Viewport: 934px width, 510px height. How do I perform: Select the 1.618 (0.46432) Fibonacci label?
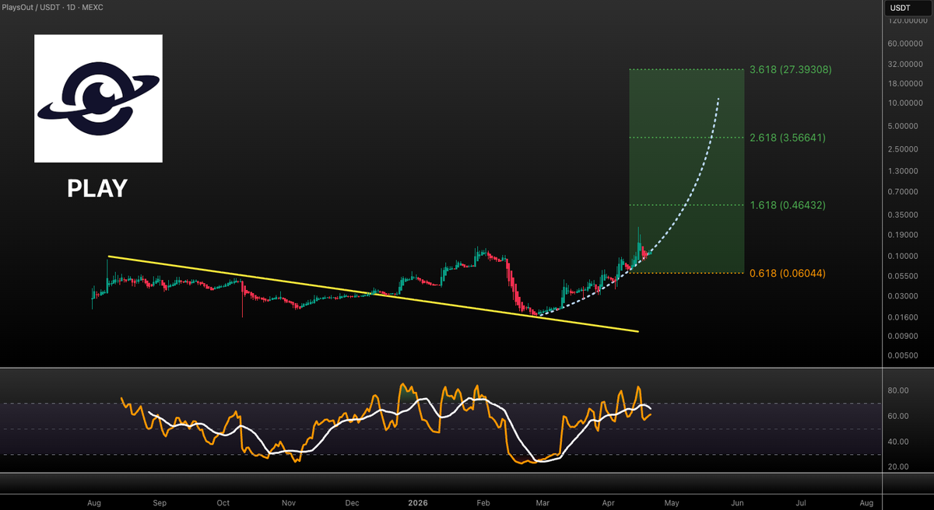786,205
